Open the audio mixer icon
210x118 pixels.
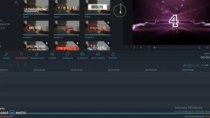click(185, 65)
